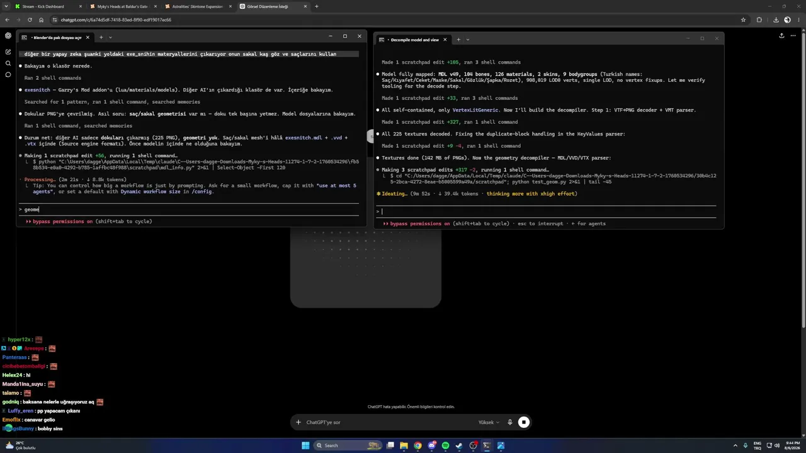Switch to Myky's Heads at Baldur's Gate tab

pos(122,6)
